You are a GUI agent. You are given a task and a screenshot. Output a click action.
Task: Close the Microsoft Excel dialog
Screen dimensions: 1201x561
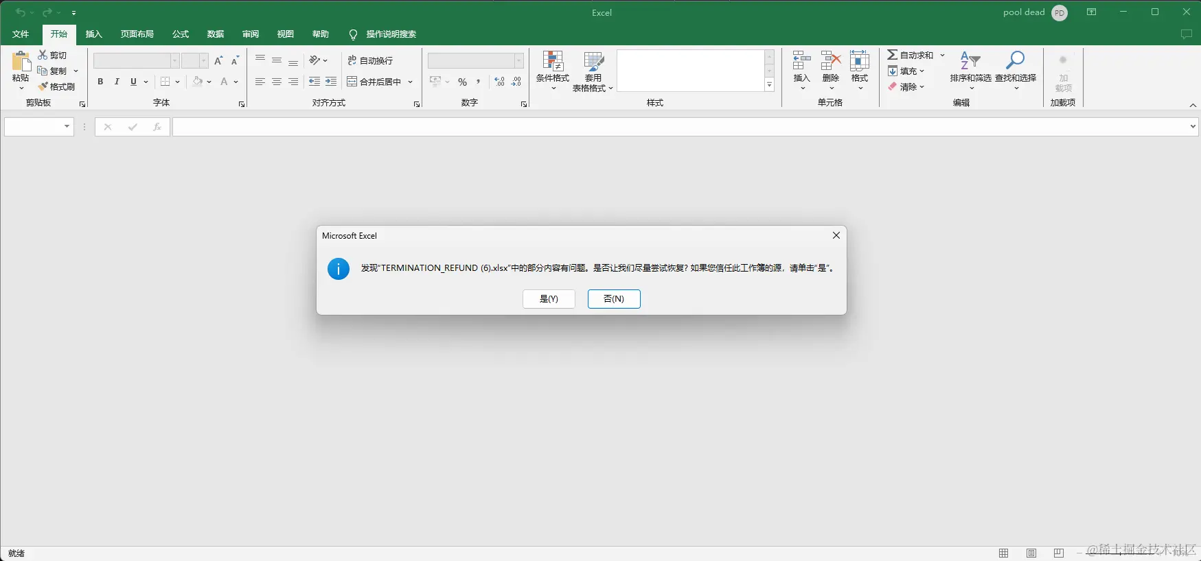pos(836,235)
